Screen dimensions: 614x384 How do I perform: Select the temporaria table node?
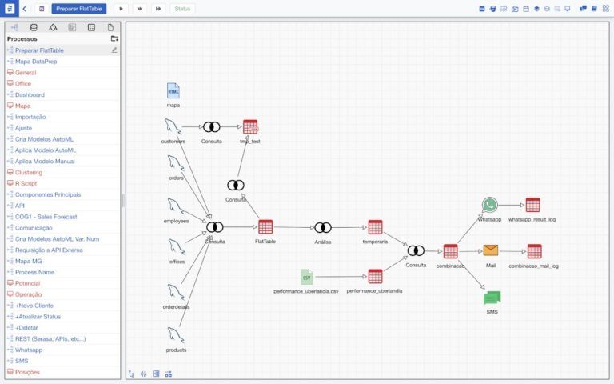point(375,227)
